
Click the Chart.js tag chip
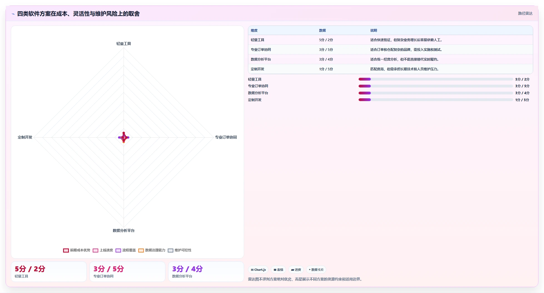click(258, 270)
